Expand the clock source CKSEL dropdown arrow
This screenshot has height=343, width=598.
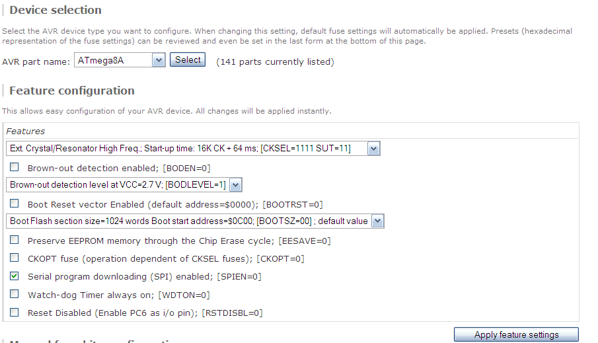[373, 149]
